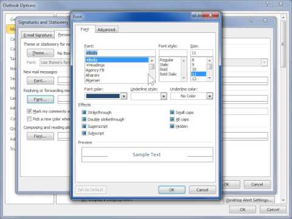Select the highlighted font size 11
Screen dimensions: 292x219
[198, 74]
